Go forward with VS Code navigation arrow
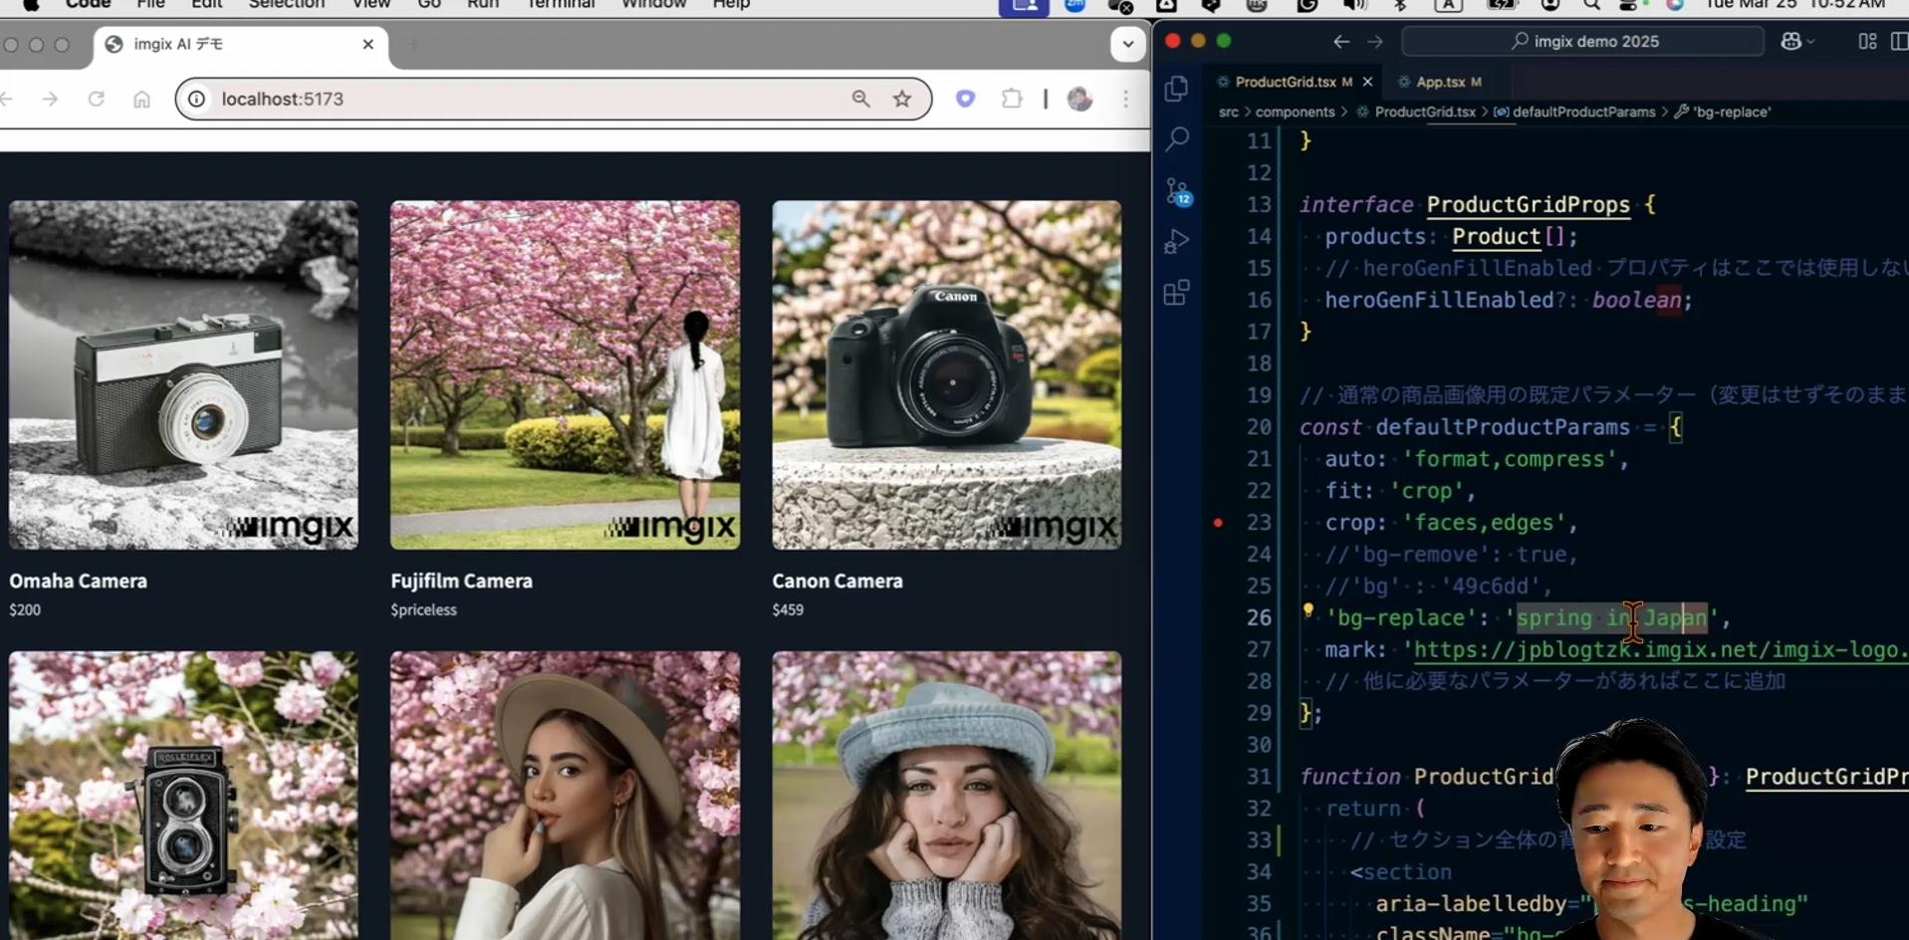This screenshot has height=940, width=1909. point(1375,42)
